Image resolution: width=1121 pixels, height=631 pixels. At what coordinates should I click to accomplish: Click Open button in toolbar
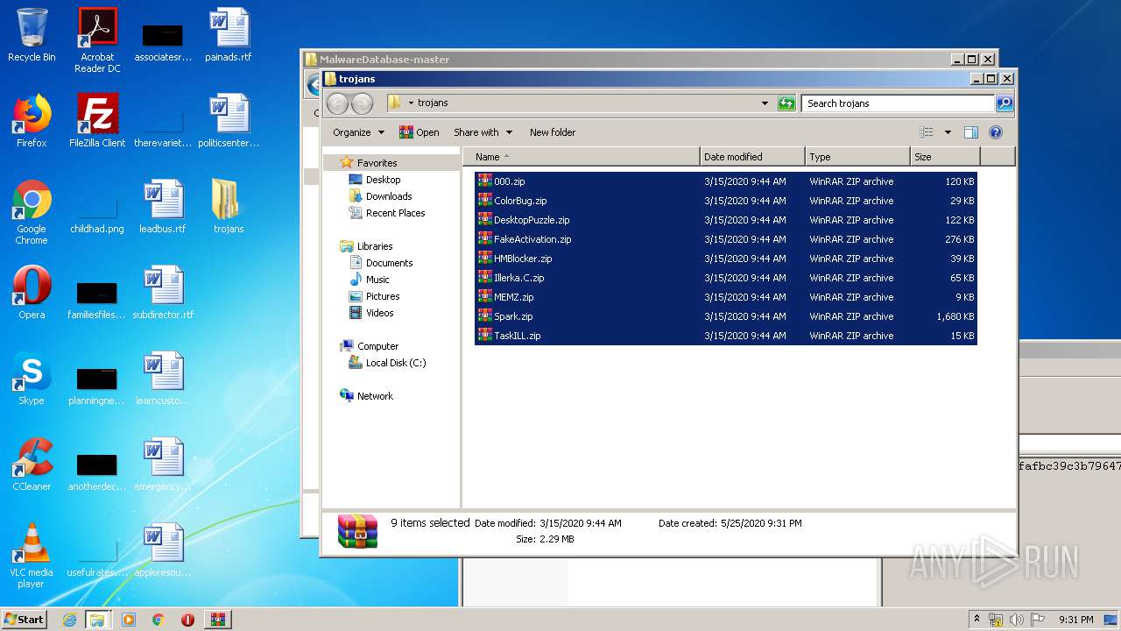pyautogui.click(x=419, y=132)
